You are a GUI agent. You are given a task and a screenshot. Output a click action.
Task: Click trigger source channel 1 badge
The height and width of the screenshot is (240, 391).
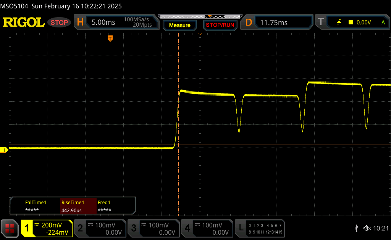[x=351, y=22]
